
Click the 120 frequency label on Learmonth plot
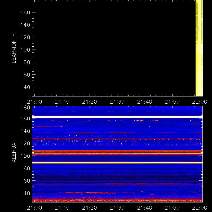[x=25, y=37]
